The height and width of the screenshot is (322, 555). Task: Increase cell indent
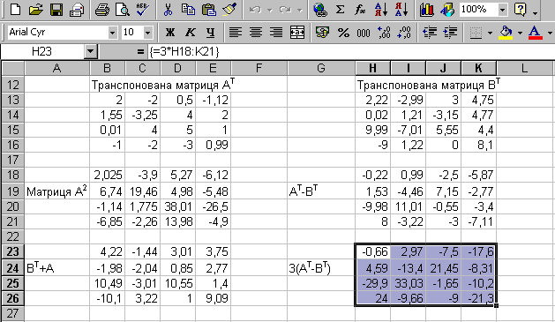pos(450,33)
